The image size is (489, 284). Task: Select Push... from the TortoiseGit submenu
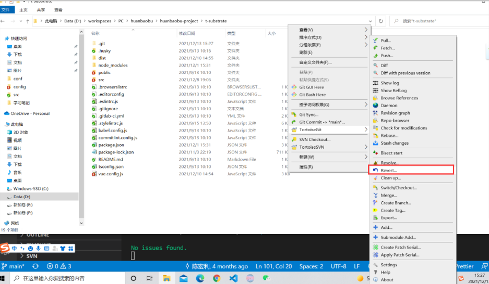(387, 56)
